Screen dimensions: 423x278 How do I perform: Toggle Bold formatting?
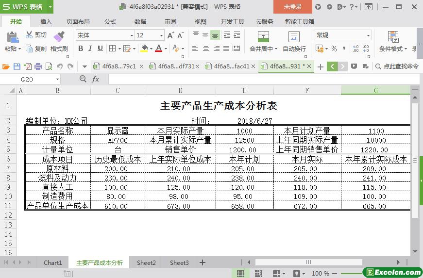(x=81, y=49)
